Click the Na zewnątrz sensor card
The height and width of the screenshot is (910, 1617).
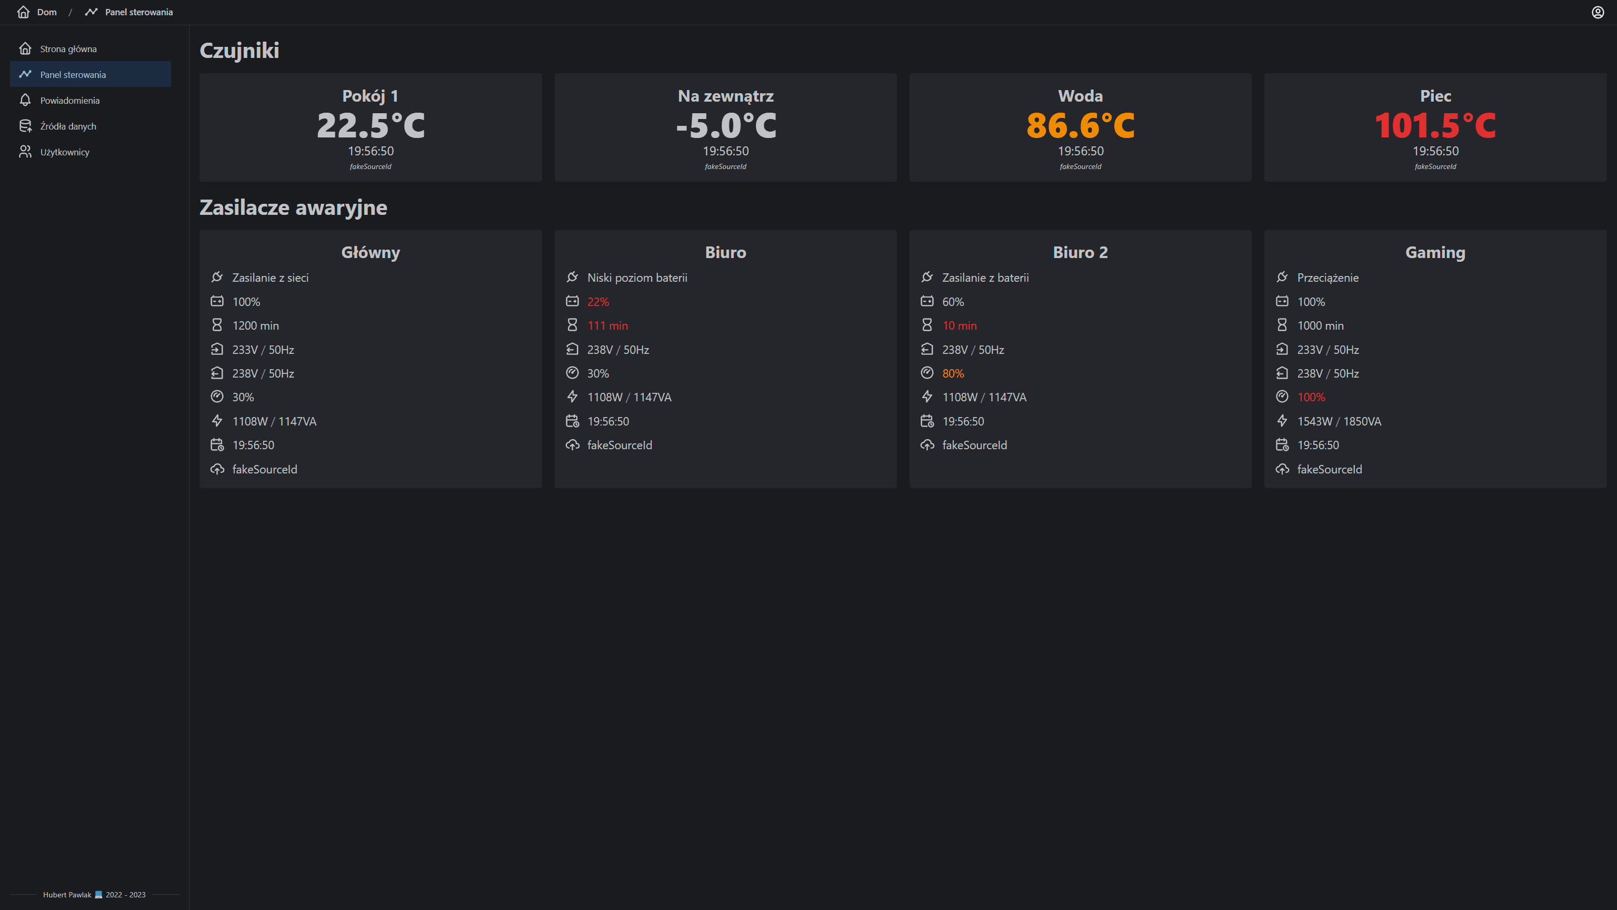pos(725,126)
